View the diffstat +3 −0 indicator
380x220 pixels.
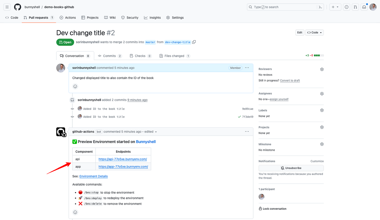pos(314,55)
